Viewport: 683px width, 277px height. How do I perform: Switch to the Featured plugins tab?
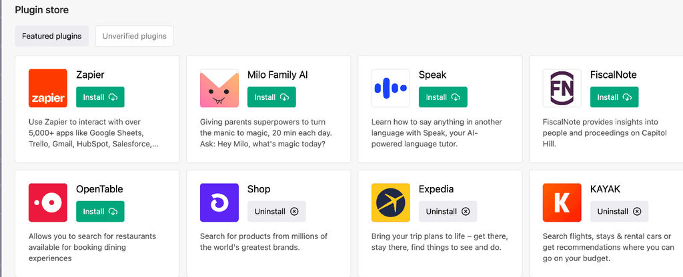tap(52, 36)
